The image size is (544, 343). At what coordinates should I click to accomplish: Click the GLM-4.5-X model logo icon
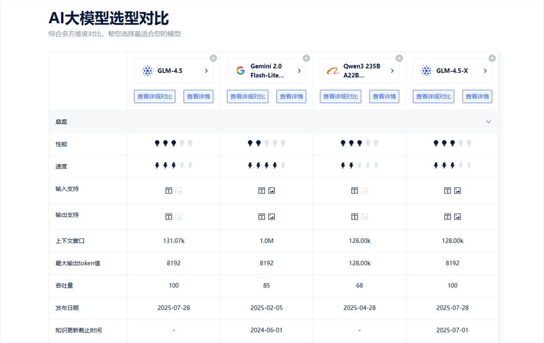pos(426,71)
